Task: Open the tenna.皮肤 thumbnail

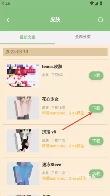Action: (23, 75)
